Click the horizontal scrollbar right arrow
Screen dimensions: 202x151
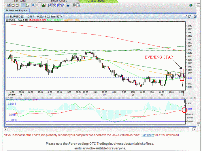click(194, 129)
